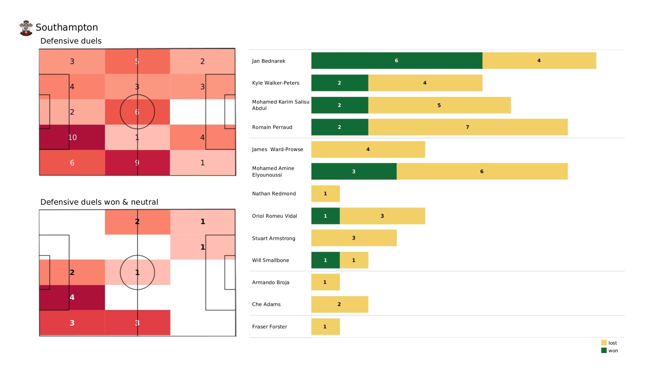This screenshot has height=383, width=652.
Task: Click the green 'won' legend swatch
Action: [604, 350]
